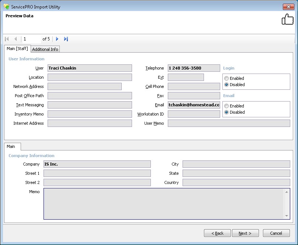Click the thumbs-up icon near Preview Data

(x=288, y=18)
